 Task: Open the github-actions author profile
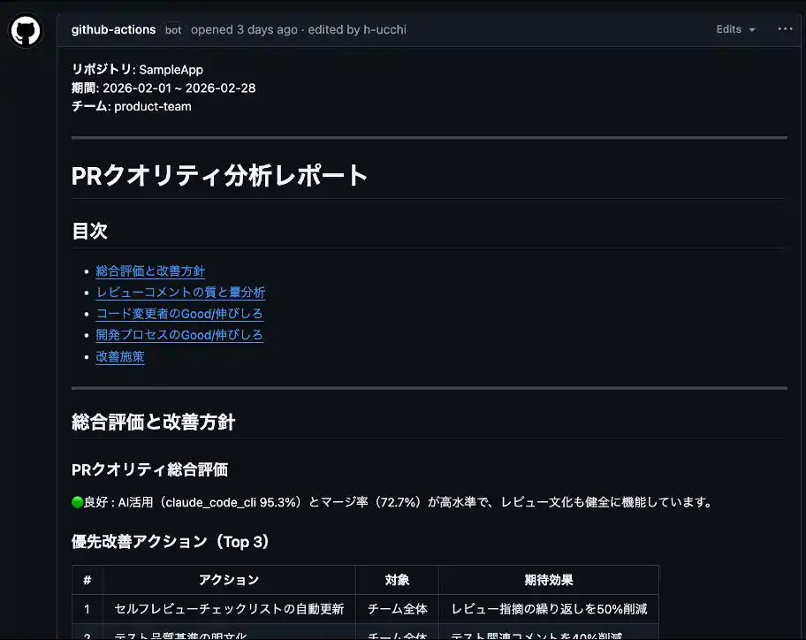113,29
